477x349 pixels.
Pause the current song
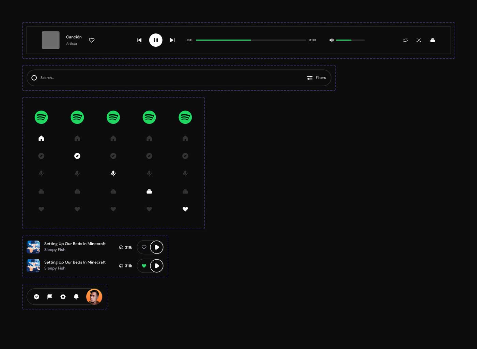156,40
